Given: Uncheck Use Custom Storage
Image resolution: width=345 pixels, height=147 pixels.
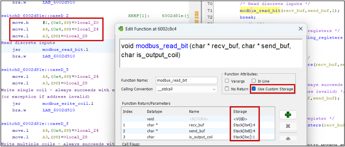Looking at the screenshot, I should click(254, 89).
